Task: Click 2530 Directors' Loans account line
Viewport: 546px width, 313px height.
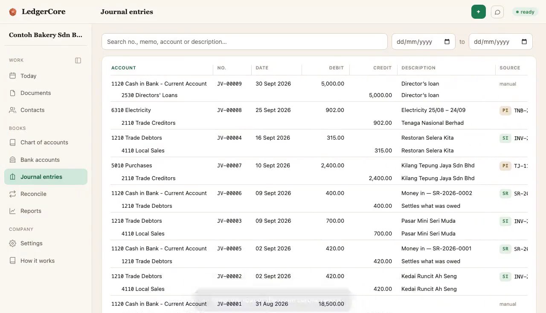Action: click(149, 95)
